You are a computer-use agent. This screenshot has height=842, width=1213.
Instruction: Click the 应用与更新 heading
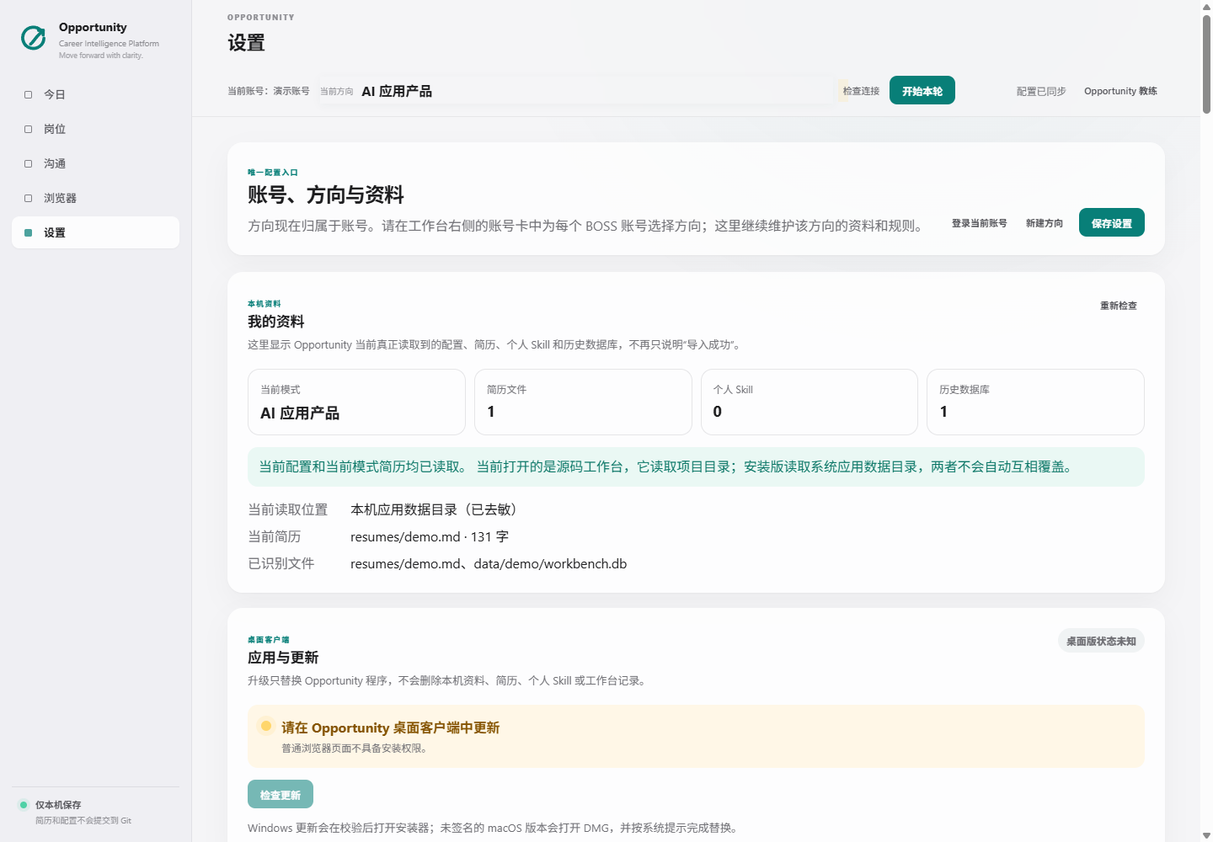click(x=283, y=658)
